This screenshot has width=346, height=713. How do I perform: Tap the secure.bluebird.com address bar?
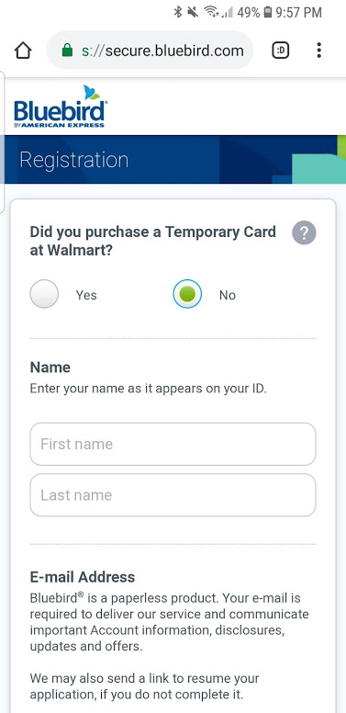[x=150, y=51]
